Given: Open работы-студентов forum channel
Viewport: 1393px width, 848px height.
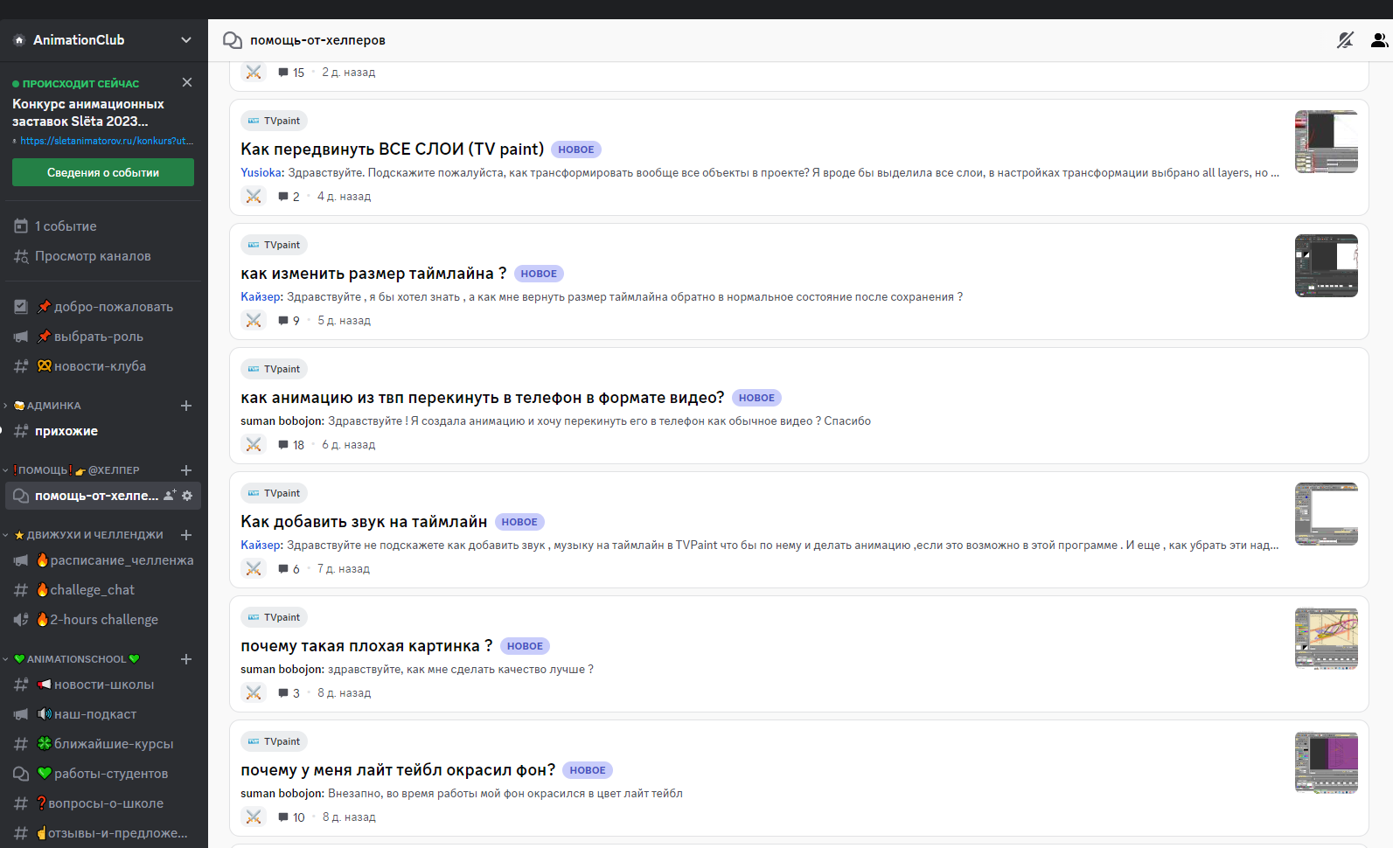Looking at the screenshot, I should click(103, 774).
